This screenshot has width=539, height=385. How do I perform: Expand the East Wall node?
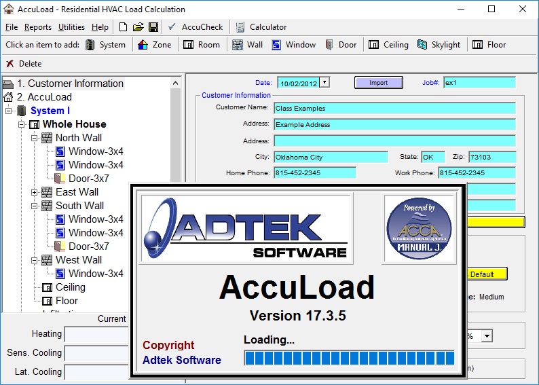click(34, 192)
